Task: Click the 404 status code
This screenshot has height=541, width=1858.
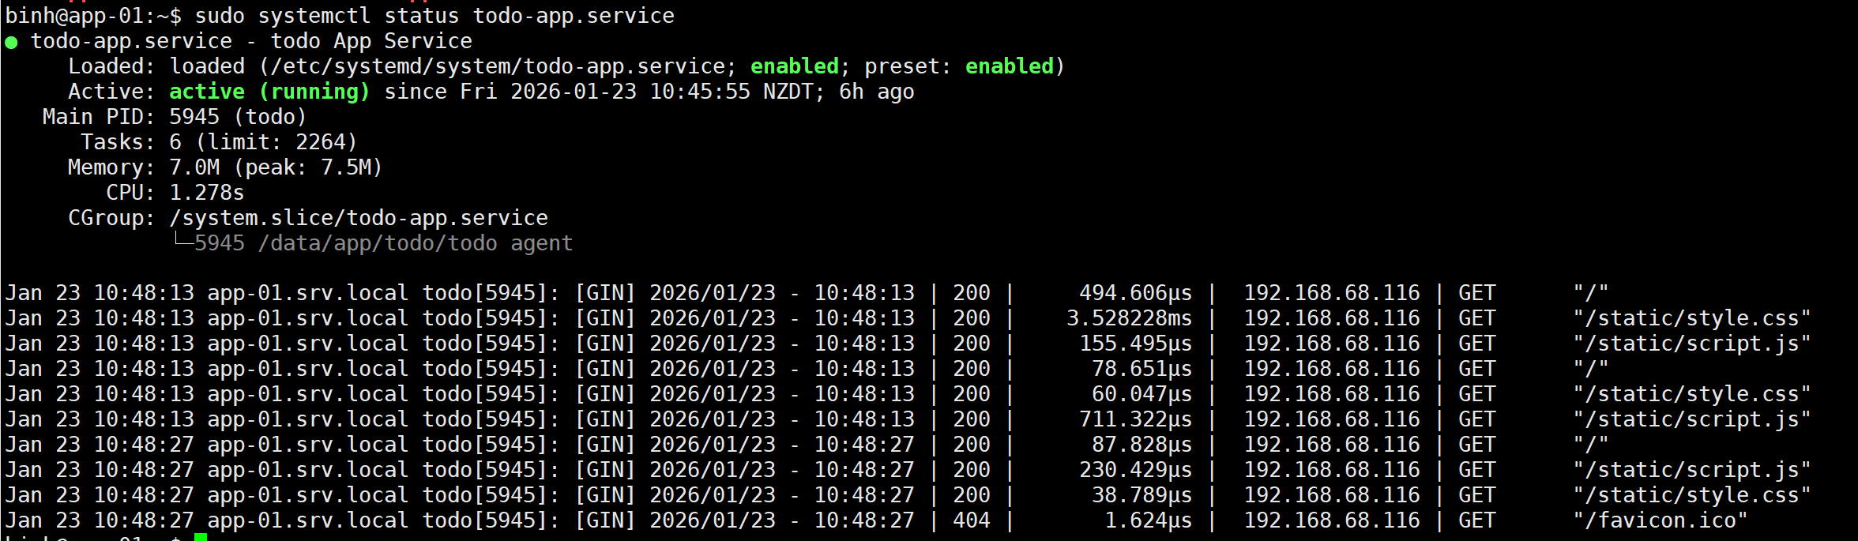Action: [971, 520]
